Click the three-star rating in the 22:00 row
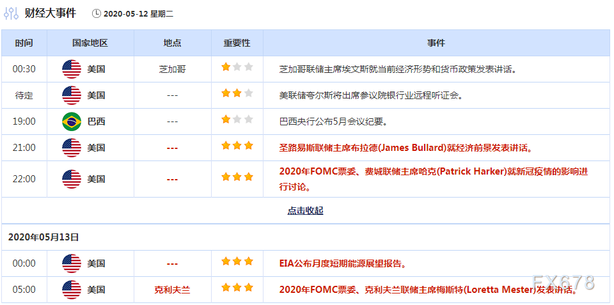This screenshot has width=614, height=305. coord(237,177)
